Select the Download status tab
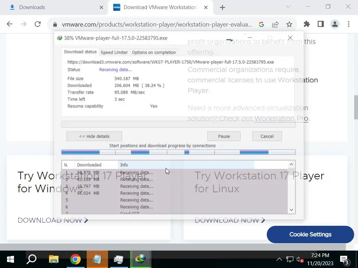Image resolution: width=358 pixels, height=268 pixels. [80, 52]
